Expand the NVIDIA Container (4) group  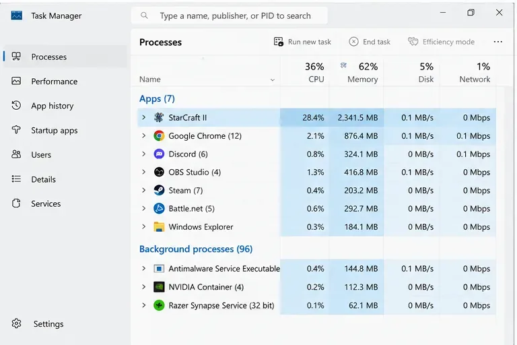click(144, 287)
